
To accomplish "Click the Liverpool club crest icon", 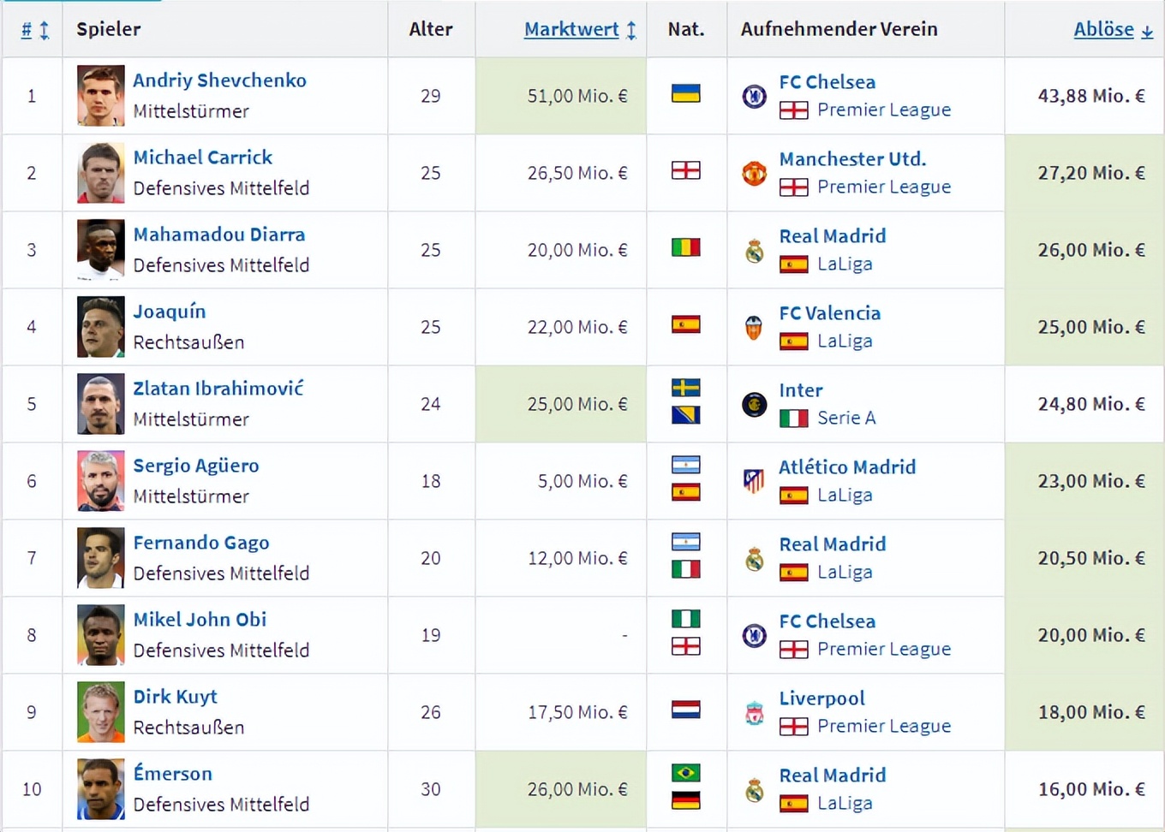I will (x=754, y=712).
